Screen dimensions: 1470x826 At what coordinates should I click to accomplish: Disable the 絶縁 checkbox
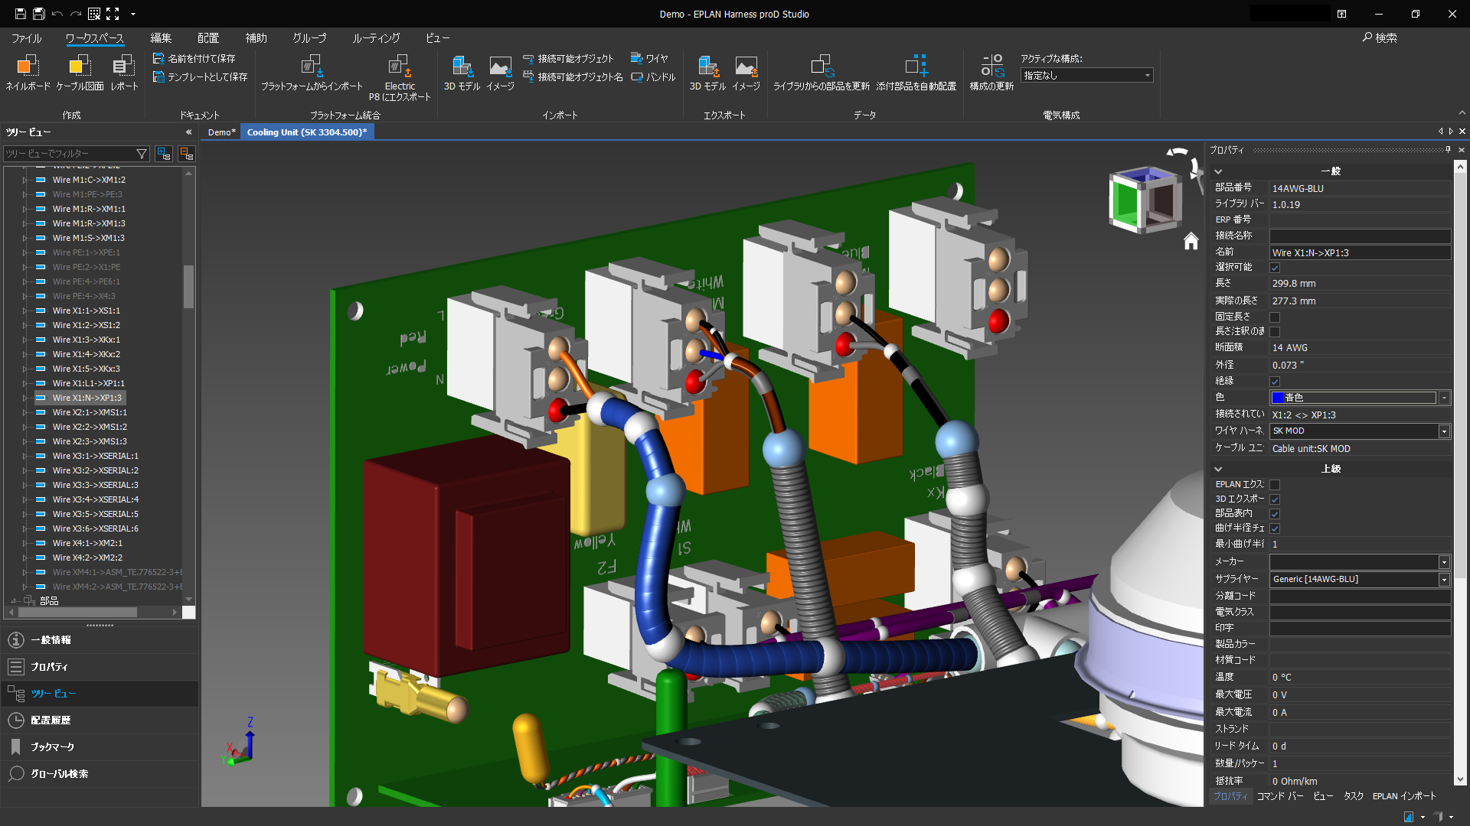1275,381
